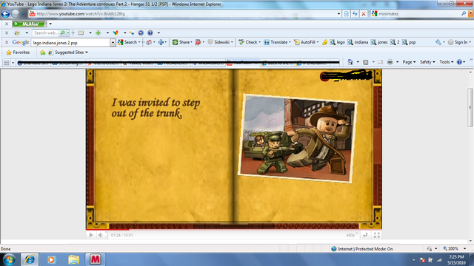Click in the minimates search box
Viewport: 474px width, 266px height.
(419, 13)
